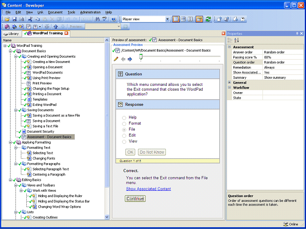Click the Passing score 80% value
This screenshot has width=306, height=229.
pos(283,57)
